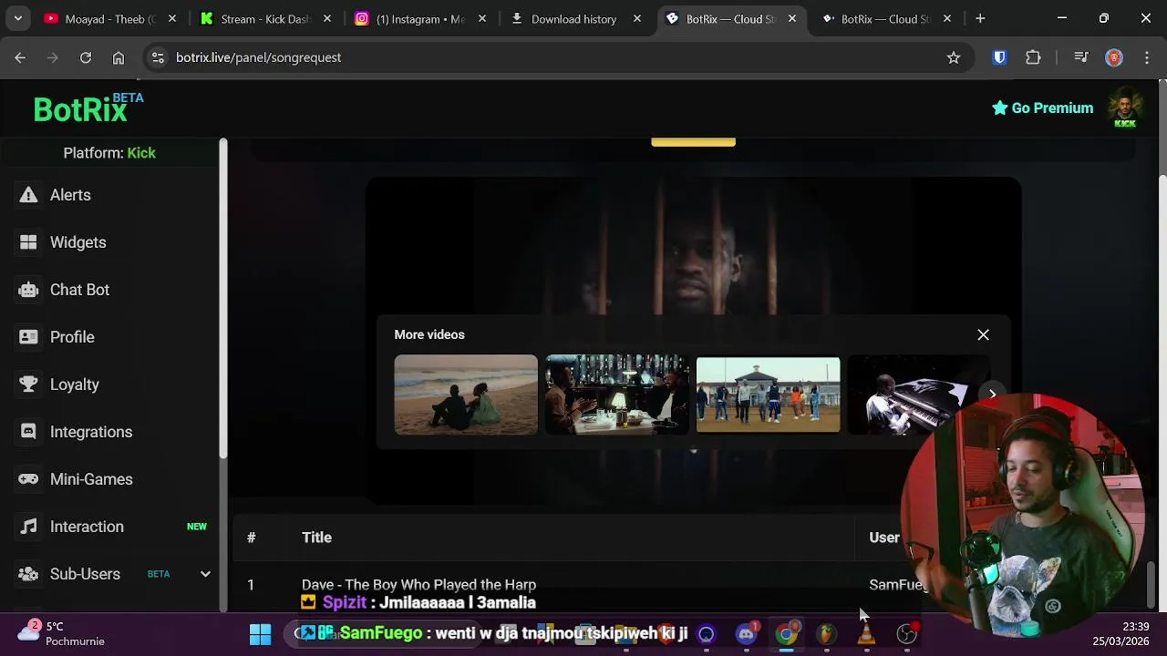Expand the Sub-Users chevron
Screen dimensions: 1167x656
(205, 574)
